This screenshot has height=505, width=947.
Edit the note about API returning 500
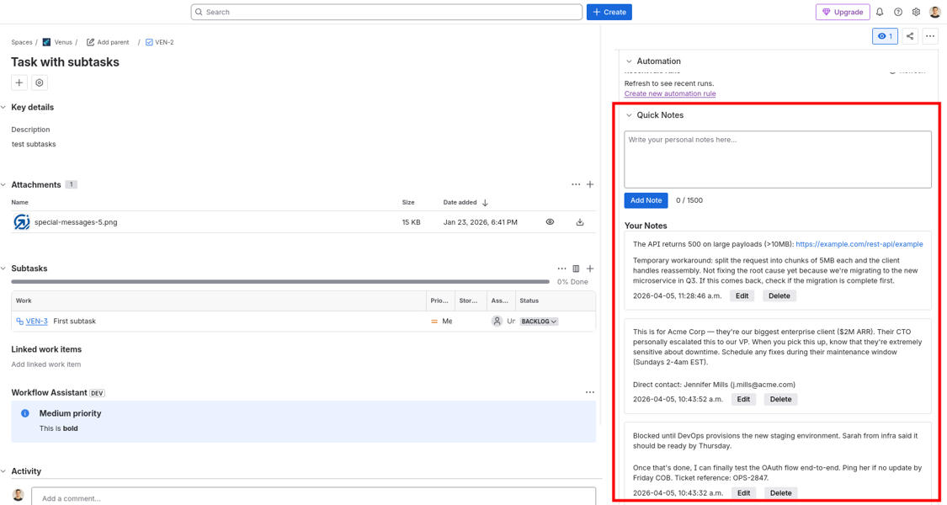click(742, 296)
